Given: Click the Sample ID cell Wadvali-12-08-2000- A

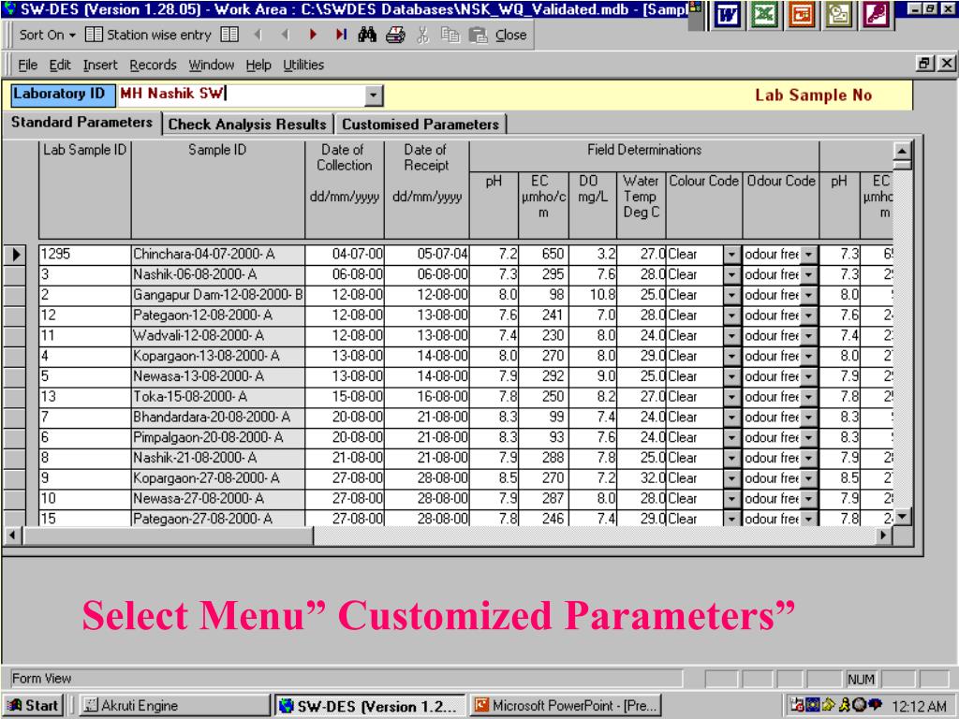Looking at the screenshot, I should tap(217, 336).
